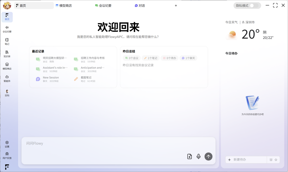Click the alarm reminder icon beside 新建待办

271,160
